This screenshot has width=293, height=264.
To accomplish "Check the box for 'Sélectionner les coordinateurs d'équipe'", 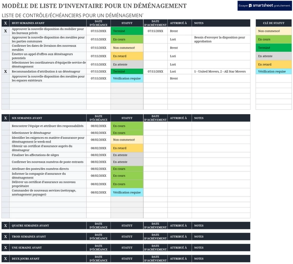I will coord(5,65).
